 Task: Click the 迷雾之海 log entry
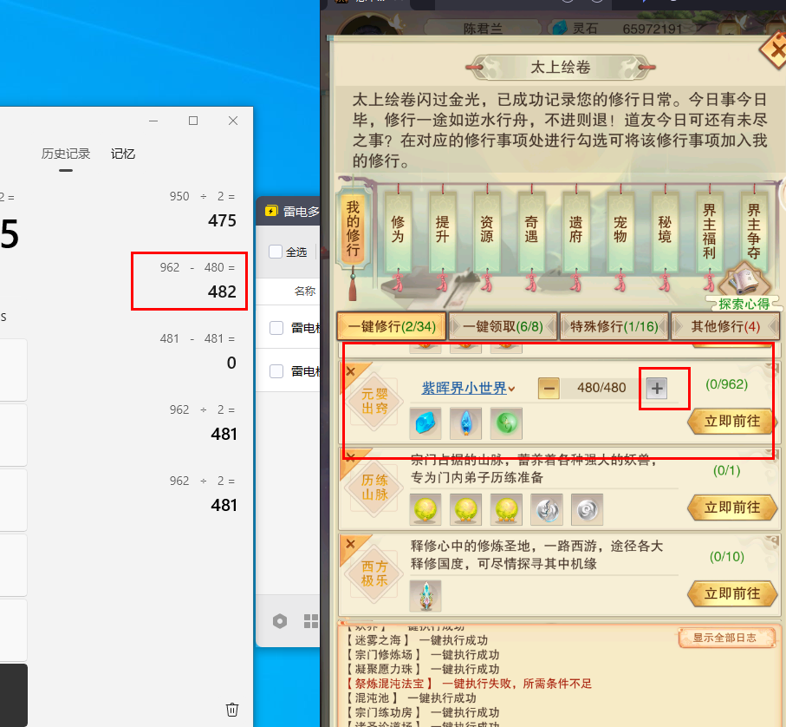click(417, 640)
